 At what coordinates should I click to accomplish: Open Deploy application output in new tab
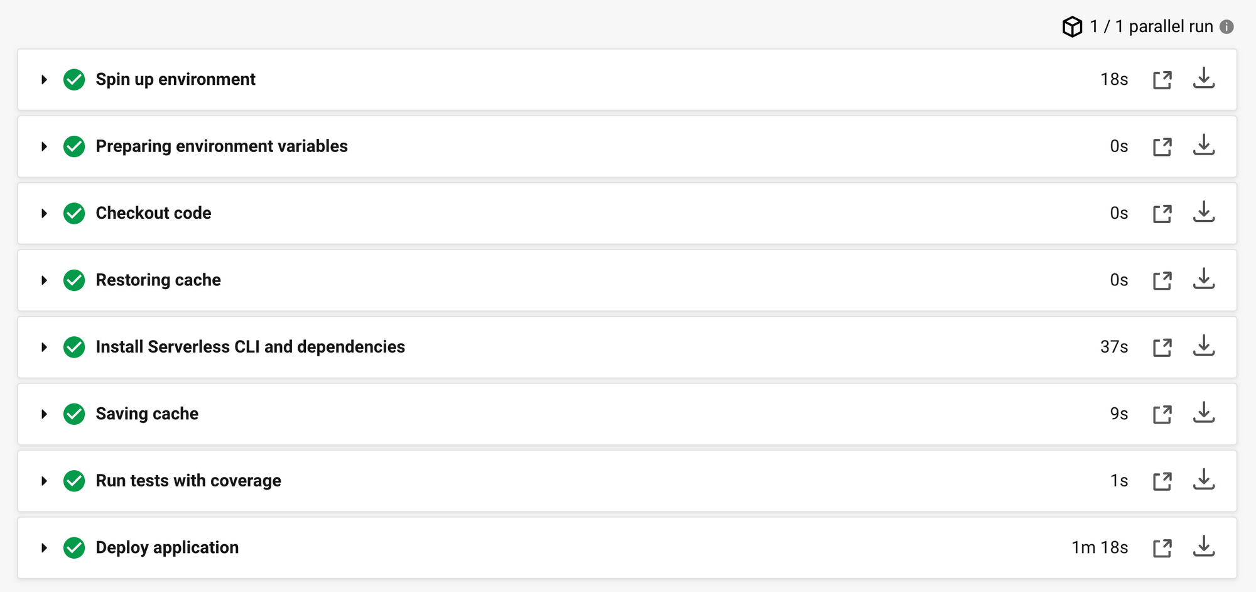point(1162,548)
